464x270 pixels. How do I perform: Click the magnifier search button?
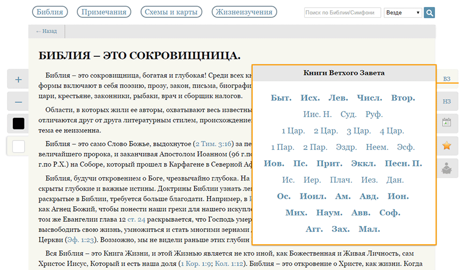(429, 13)
